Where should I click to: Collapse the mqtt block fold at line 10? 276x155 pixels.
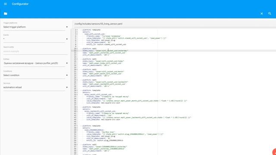[77, 49]
